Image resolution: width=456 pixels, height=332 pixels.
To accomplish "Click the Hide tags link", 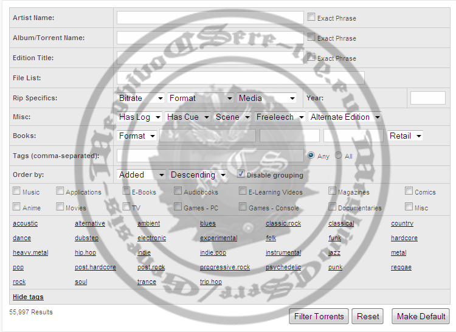I will click(28, 297).
